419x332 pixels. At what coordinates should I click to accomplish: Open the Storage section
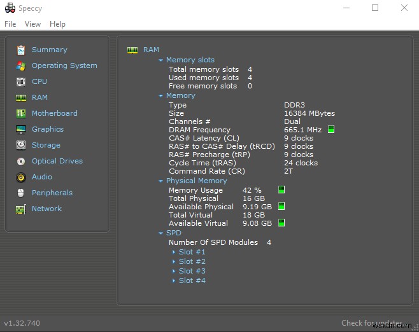46,145
